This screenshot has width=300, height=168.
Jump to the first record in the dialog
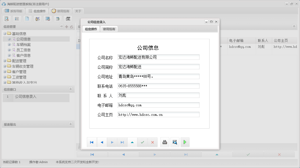[x=92, y=142]
